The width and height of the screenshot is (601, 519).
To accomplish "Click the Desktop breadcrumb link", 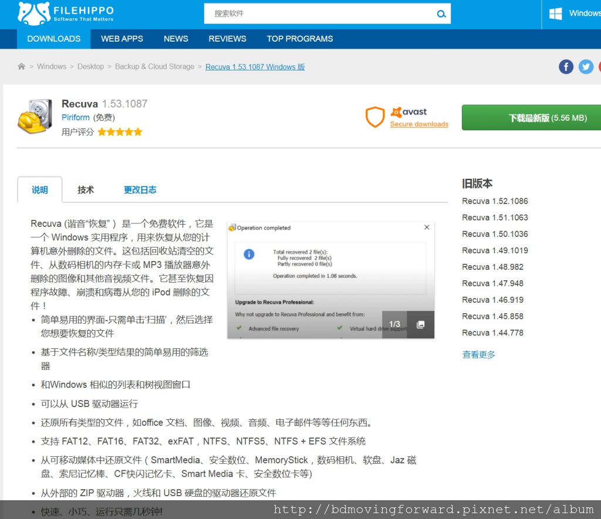I will tap(90, 66).
